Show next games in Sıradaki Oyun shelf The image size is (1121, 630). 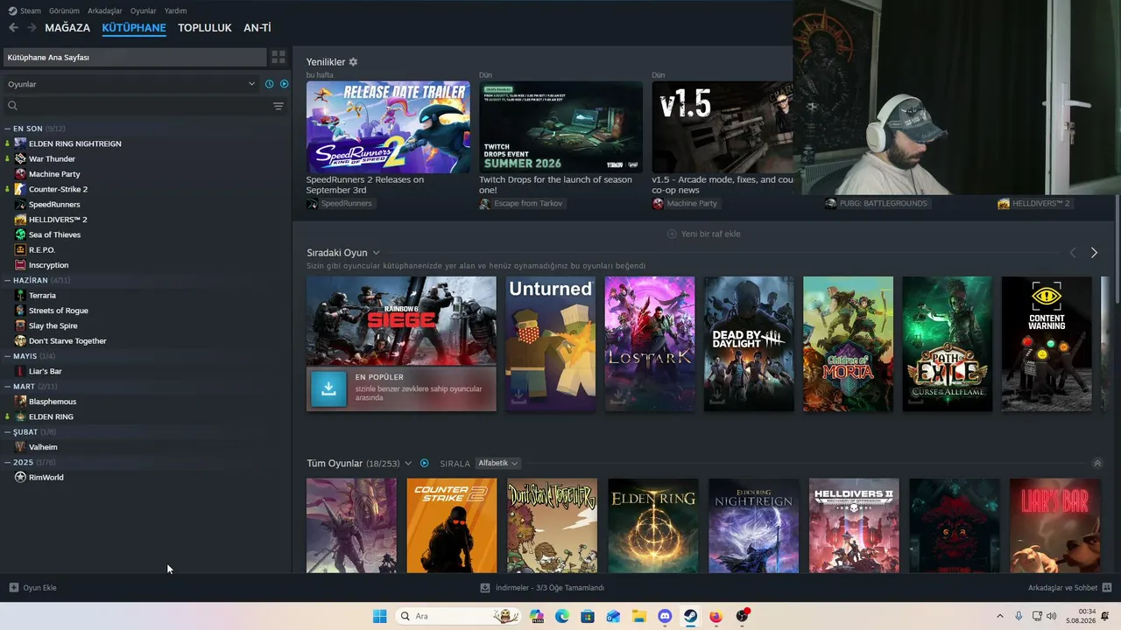click(1094, 253)
